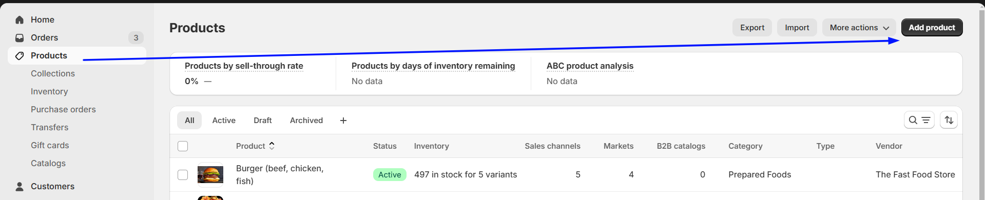The width and height of the screenshot is (985, 200).
Task: Open Products by sell-through rate report
Action: (244, 66)
